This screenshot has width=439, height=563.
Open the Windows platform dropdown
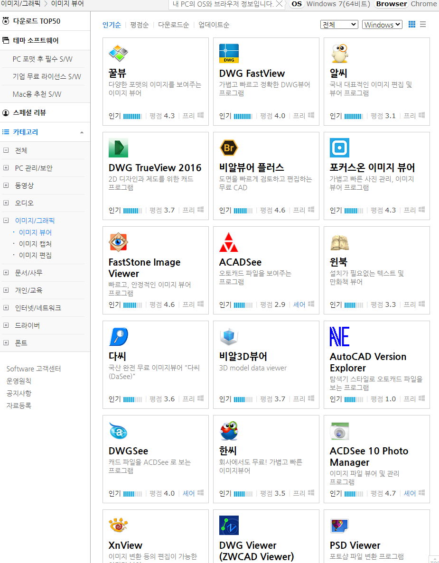click(x=382, y=24)
